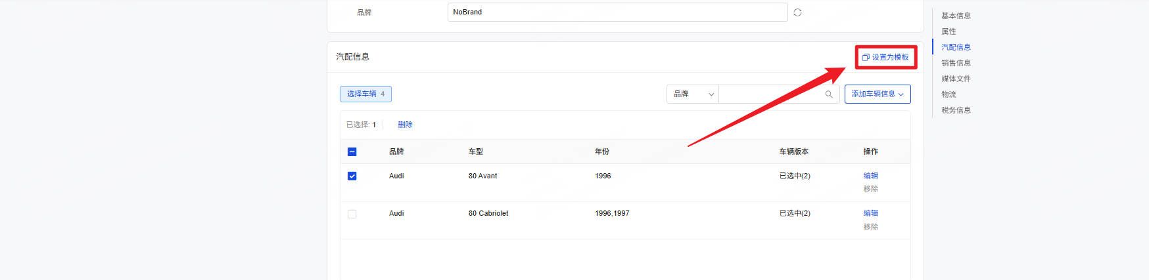This screenshot has height=280, width=1149.
Task: Uncheck the Audi 80 Avant row checkbox
Action: coord(352,176)
